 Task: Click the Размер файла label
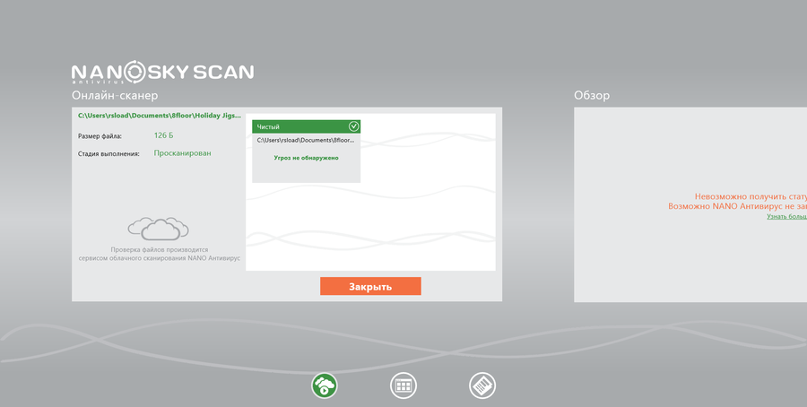(x=100, y=136)
